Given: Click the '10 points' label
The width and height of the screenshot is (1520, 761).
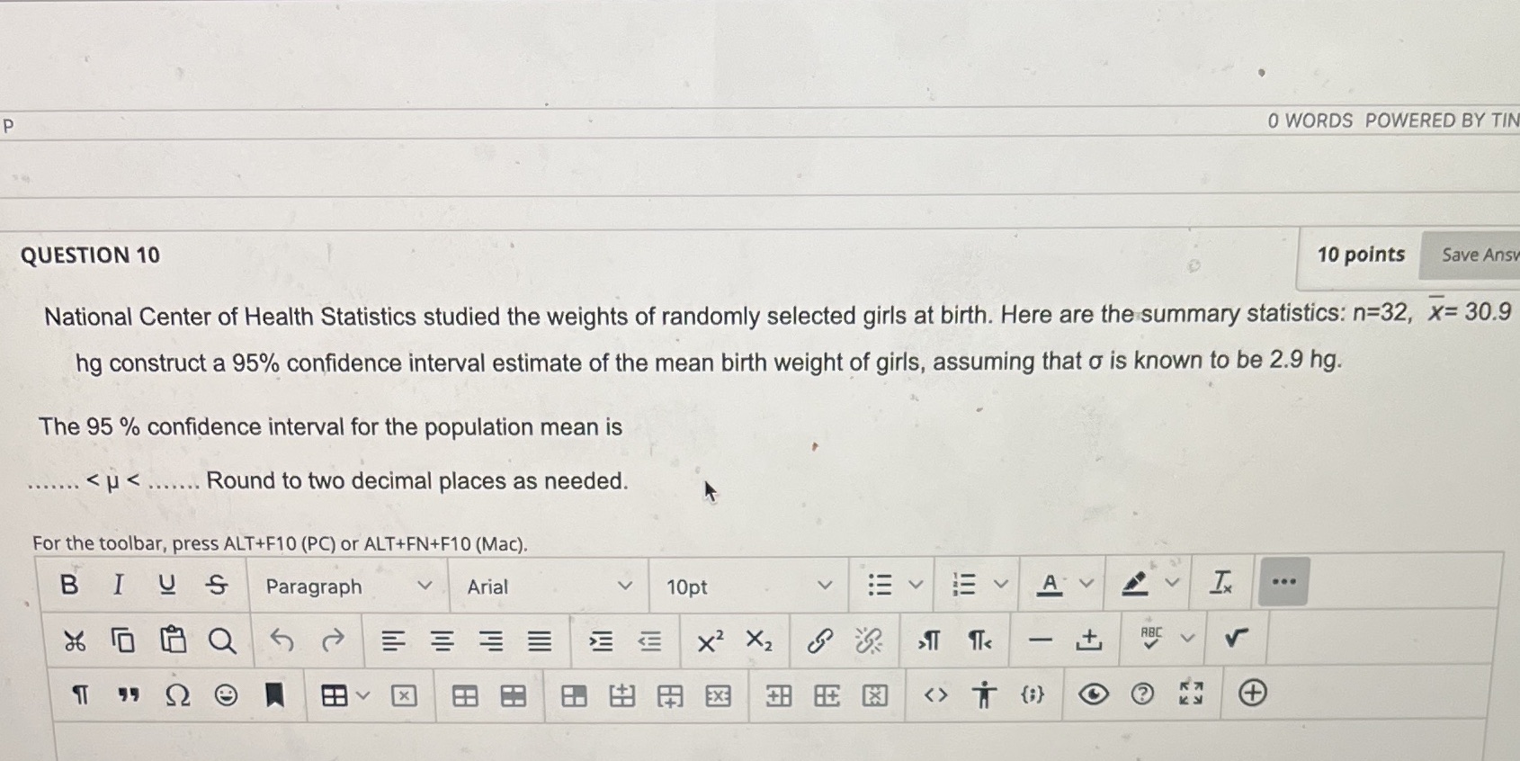Looking at the screenshot, I should [1361, 255].
